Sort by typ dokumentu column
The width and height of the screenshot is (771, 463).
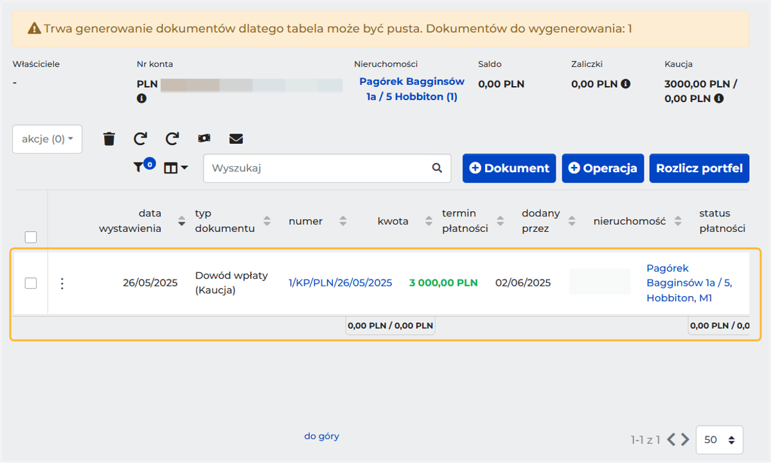click(267, 221)
